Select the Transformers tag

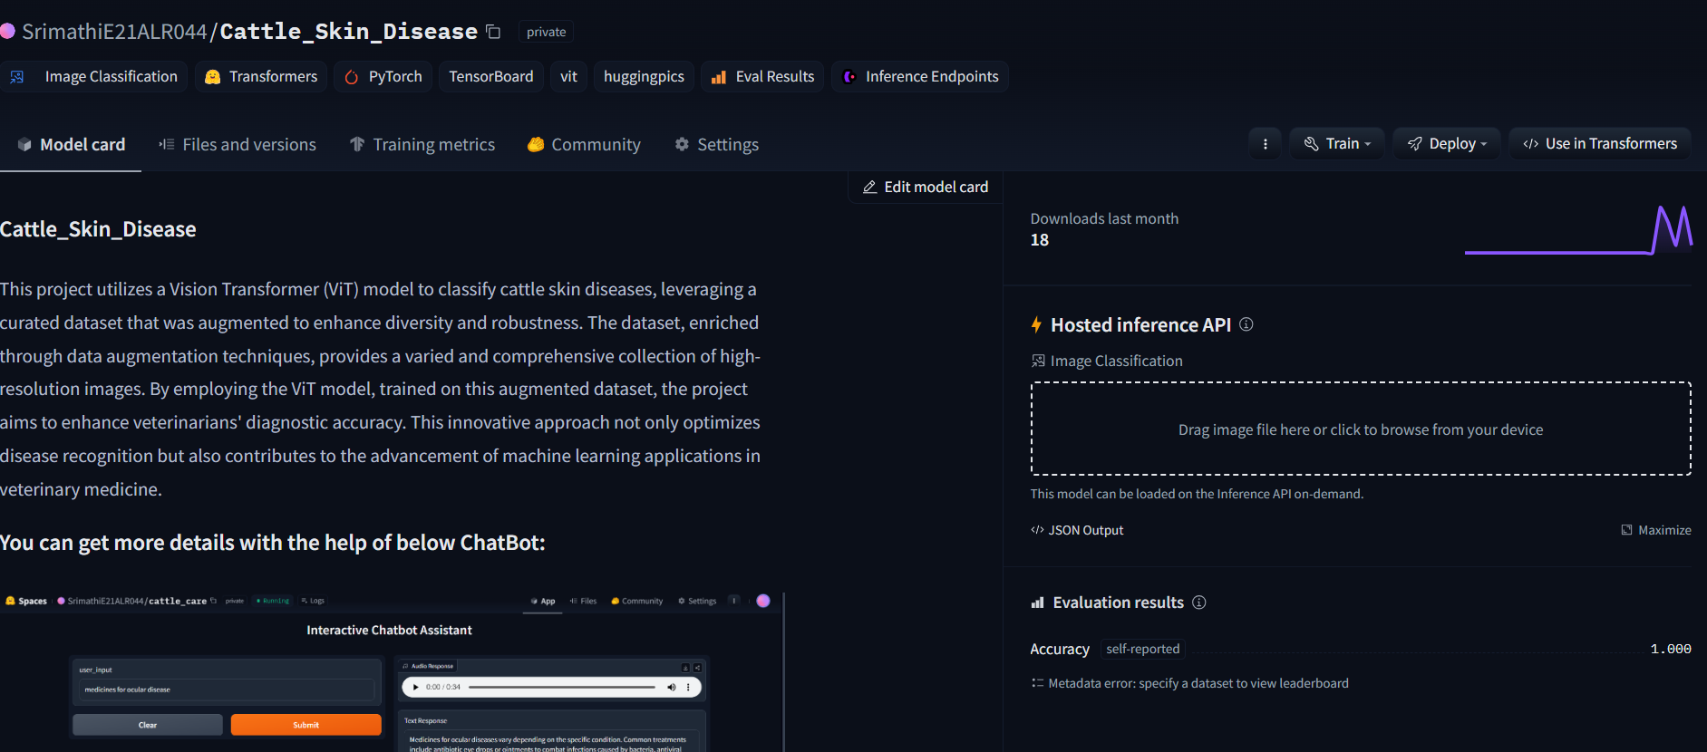pyautogui.click(x=261, y=77)
